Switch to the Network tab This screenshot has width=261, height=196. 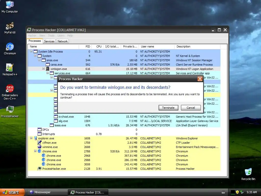click(63, 41)
